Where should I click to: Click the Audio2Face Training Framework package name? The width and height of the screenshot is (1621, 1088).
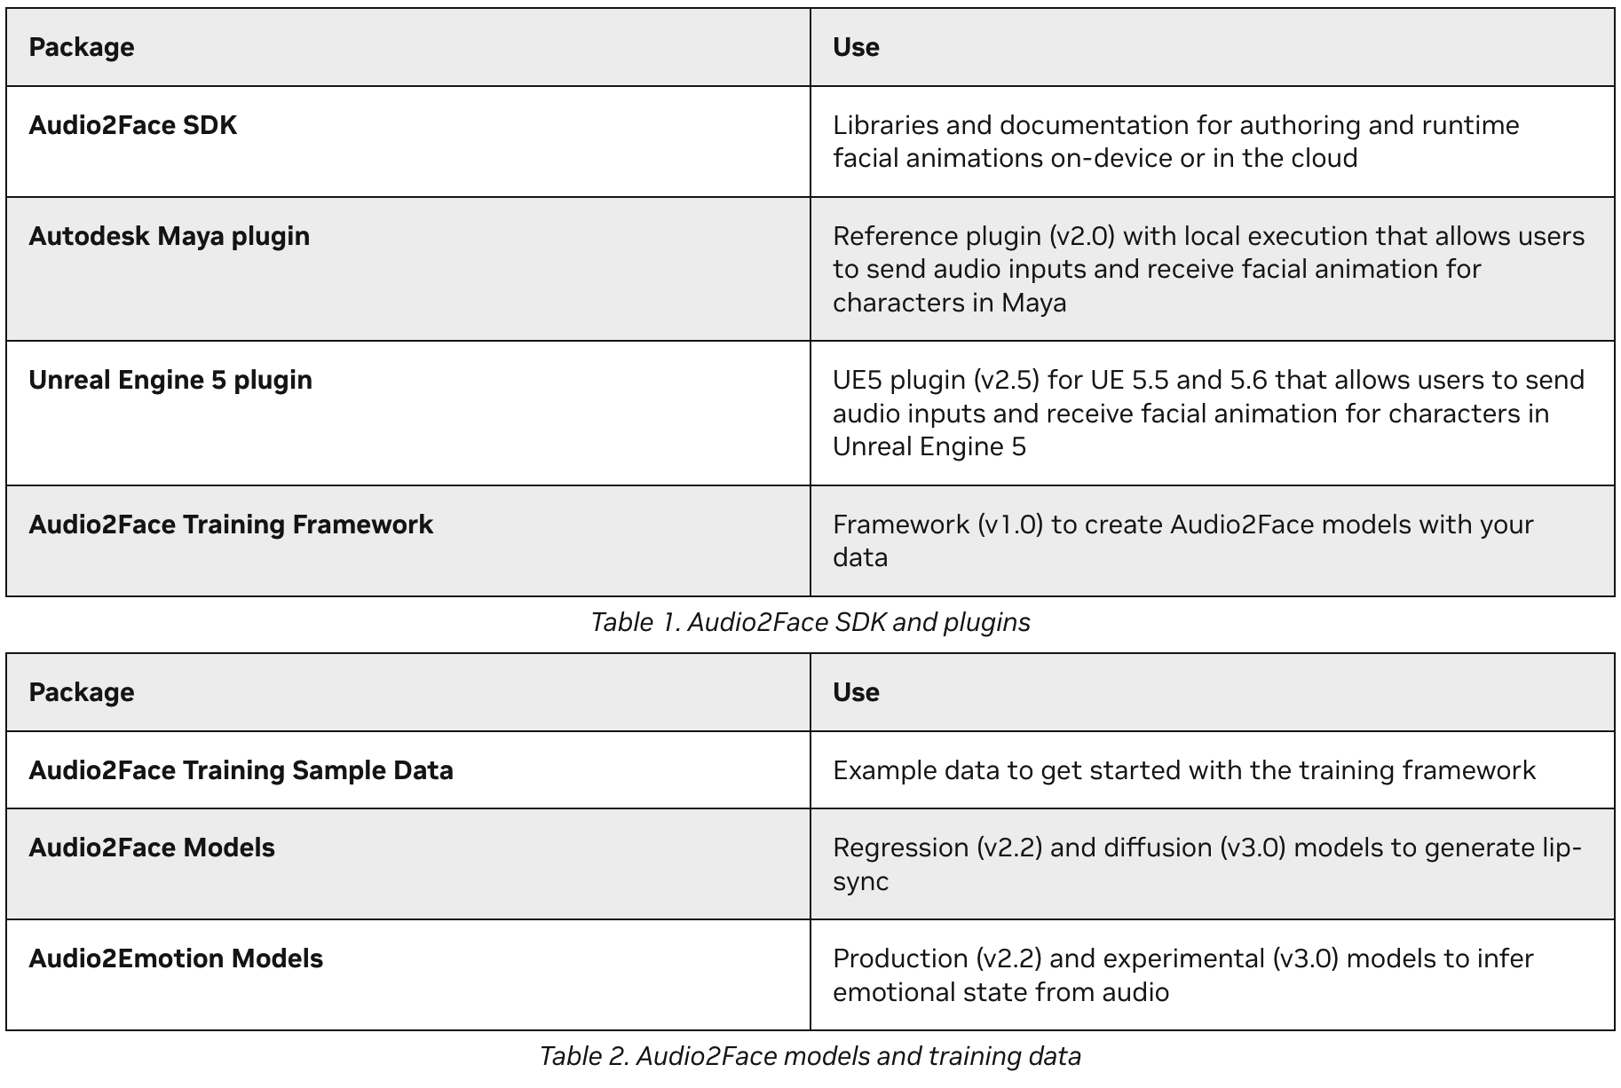point(231,524)
